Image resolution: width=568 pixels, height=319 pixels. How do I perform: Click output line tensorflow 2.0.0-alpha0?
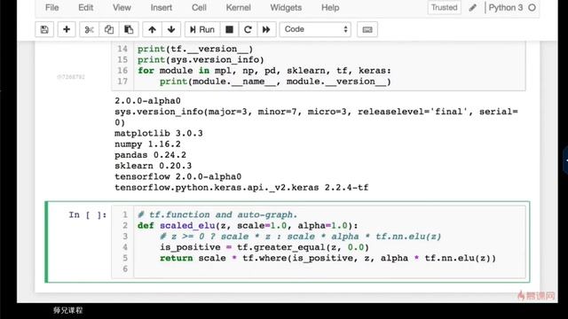pyautogui.click(x=177, y=177)
